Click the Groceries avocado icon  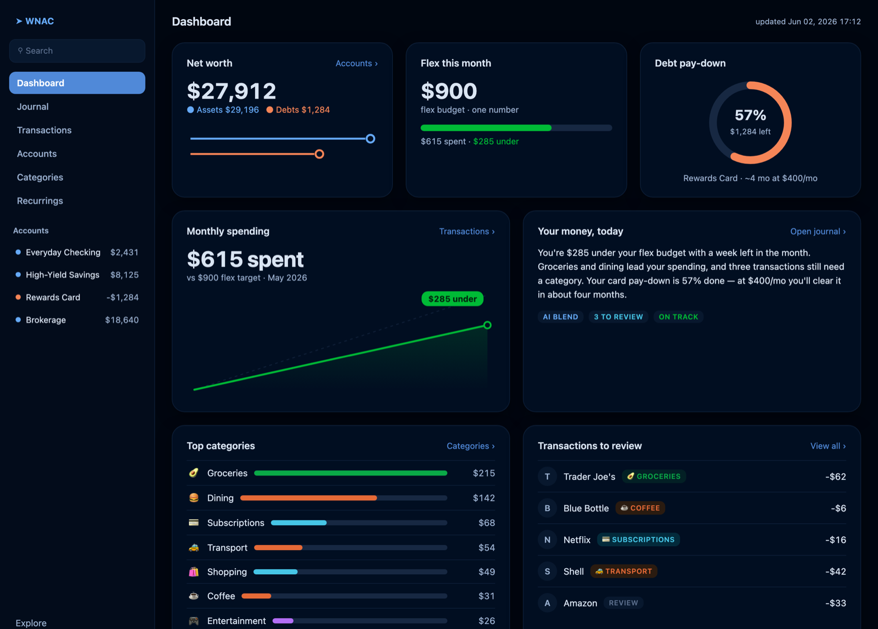(x=194, y=473)
